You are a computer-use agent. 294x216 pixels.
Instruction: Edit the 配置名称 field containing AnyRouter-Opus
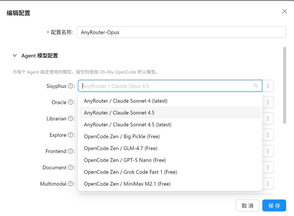point(181,32)
